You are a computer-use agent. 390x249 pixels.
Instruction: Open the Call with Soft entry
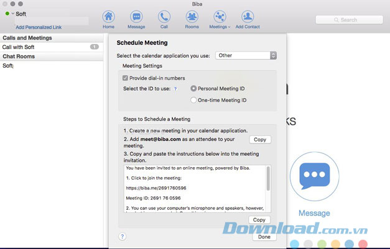52,47
